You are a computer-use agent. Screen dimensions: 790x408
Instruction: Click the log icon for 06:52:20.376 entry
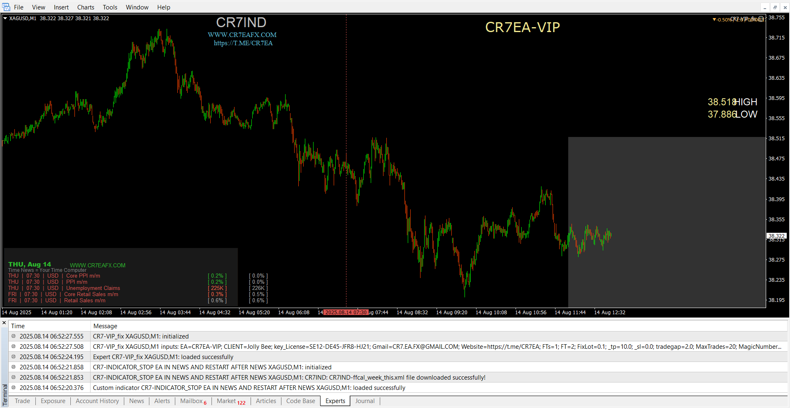click(14, 387)
